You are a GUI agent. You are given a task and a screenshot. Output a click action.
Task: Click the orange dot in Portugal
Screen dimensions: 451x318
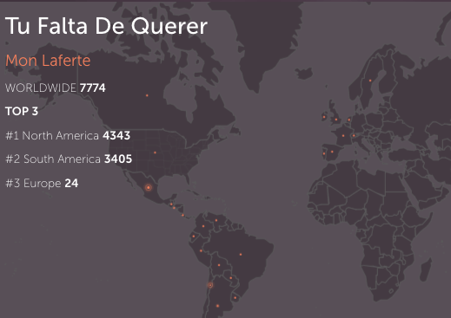(x=324, y=153)
